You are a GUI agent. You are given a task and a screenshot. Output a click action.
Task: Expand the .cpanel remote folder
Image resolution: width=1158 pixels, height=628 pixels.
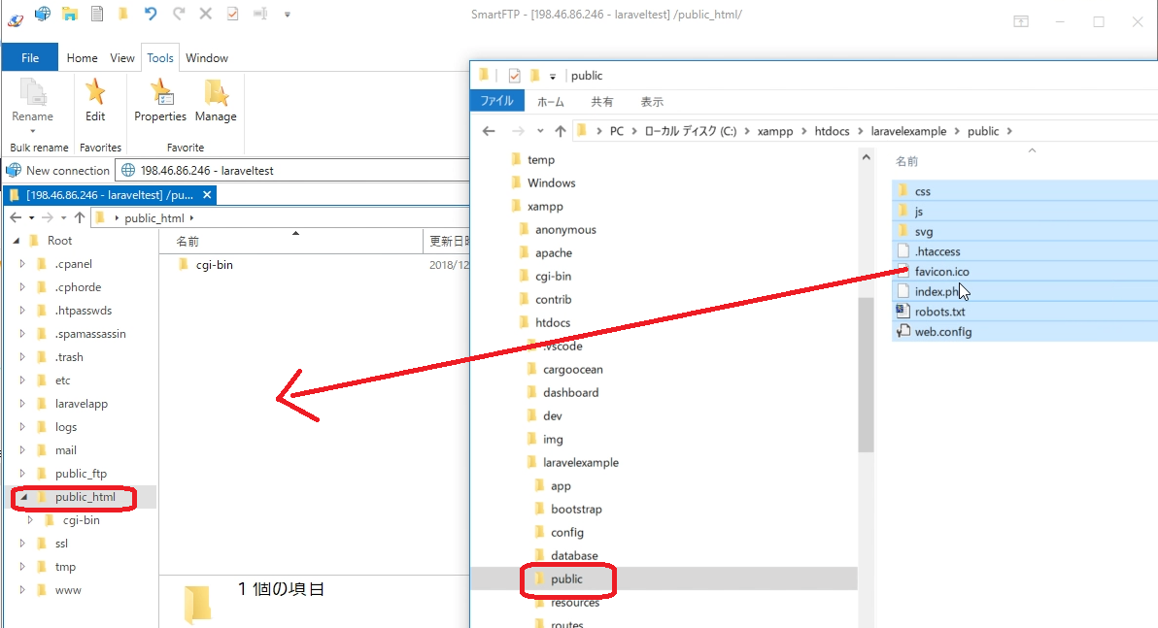click(22, 263)
